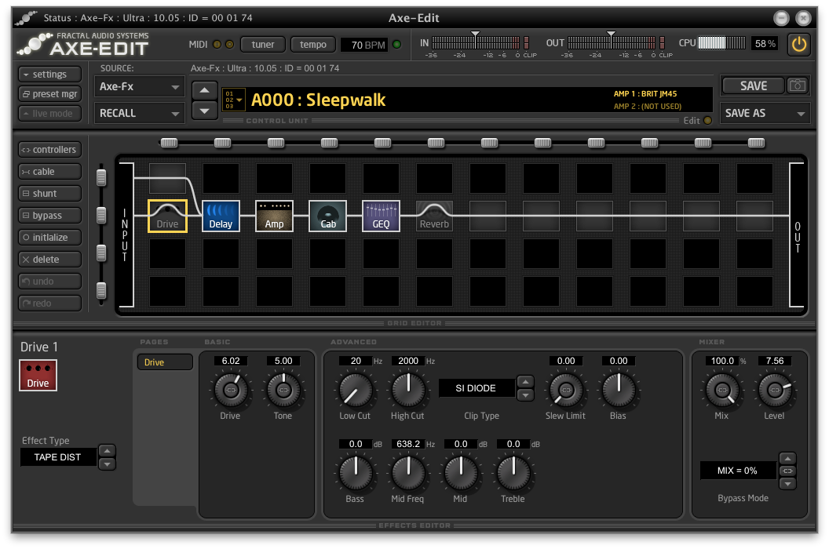Edit the Mid Freq value 638.2 field
Screen dimensions: 829x549
click(x=408, y=444)
